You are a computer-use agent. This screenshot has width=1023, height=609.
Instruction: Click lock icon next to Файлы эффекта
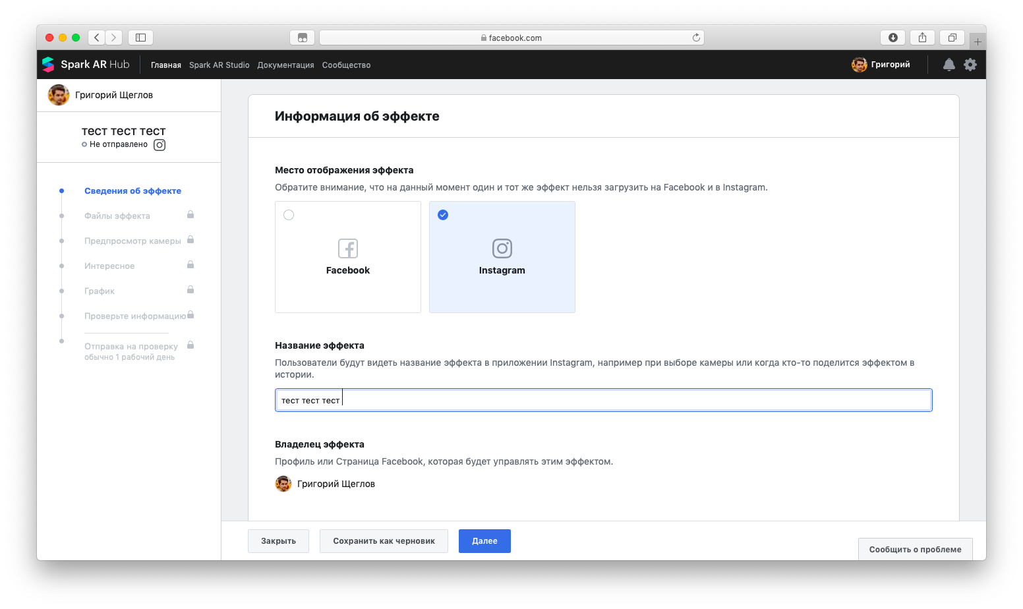pyautogui.click(x=190, y=215)
